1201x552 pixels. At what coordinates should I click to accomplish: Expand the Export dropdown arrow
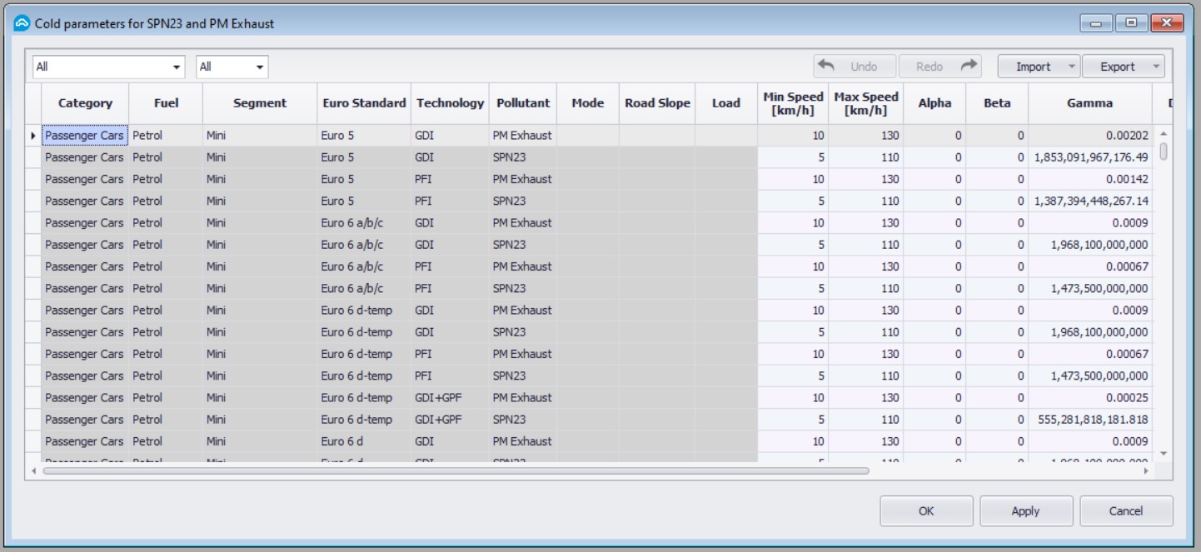1155,67
